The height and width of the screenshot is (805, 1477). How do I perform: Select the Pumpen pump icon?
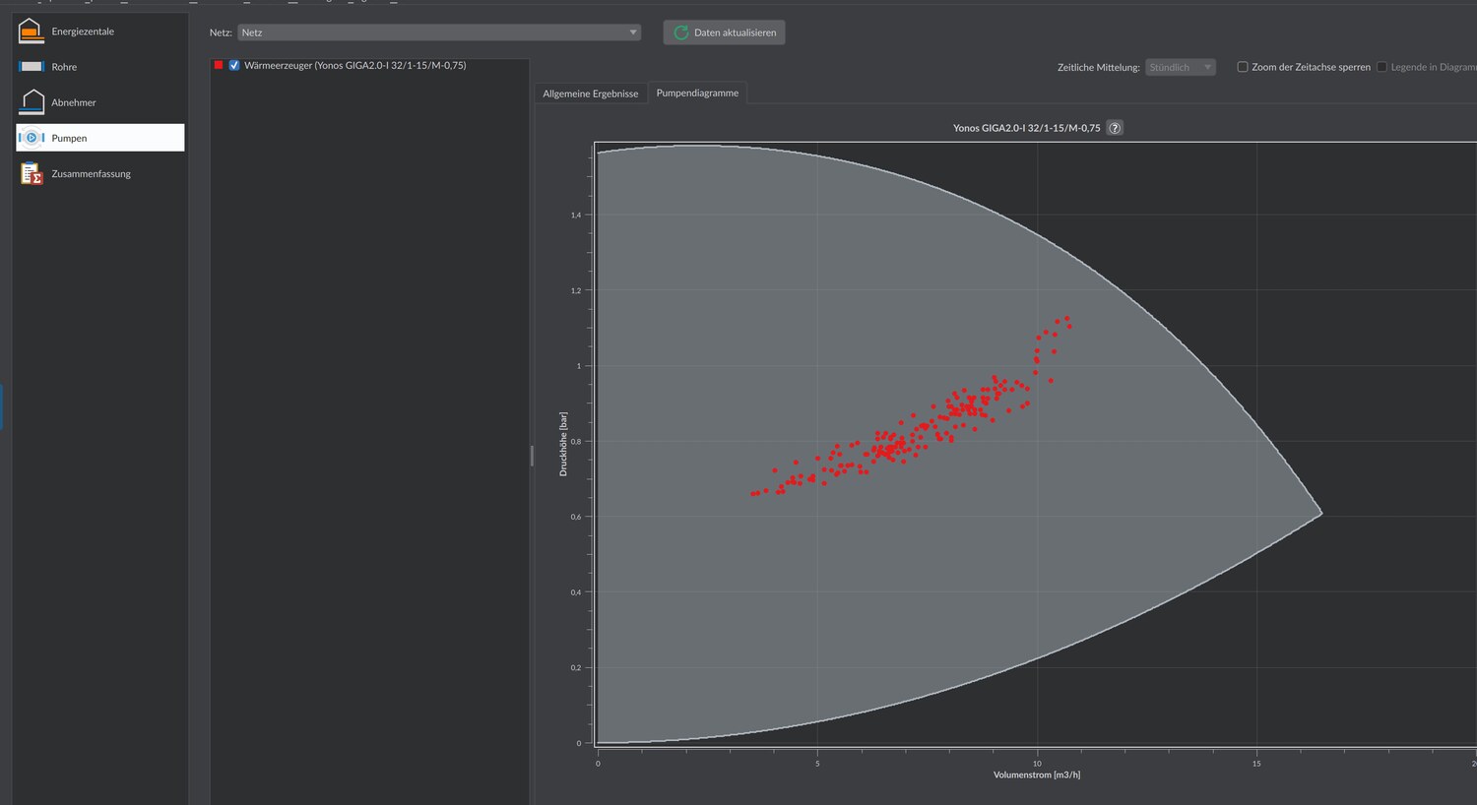pos(32,138)
